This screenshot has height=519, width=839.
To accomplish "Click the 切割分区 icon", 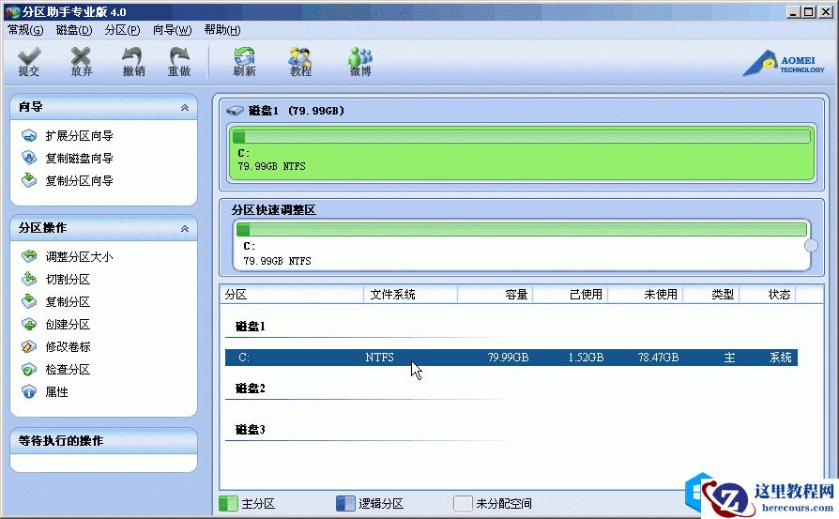I will coord(29,280).
